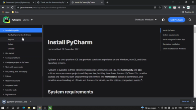
Task: Open the download item options chevron
Action: click(x=31, y=102)
